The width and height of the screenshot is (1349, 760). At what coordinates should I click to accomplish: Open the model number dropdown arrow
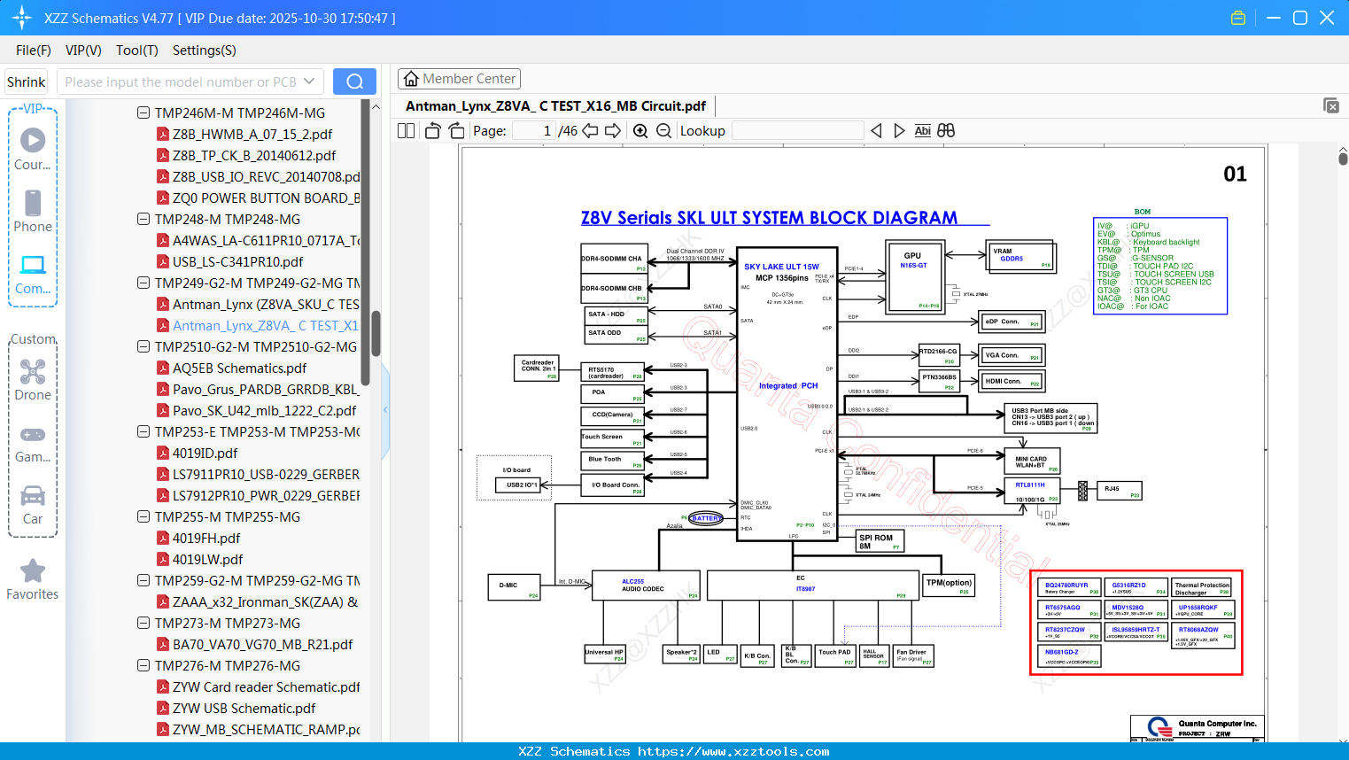pyautogui.click(x=309, y=81)
